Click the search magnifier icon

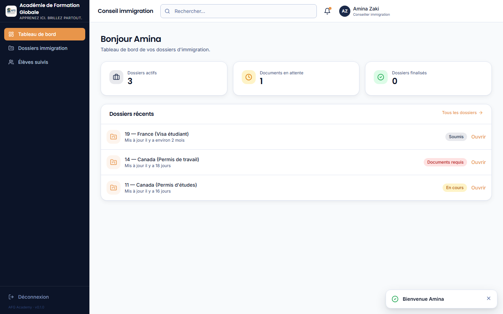point(167,11)
